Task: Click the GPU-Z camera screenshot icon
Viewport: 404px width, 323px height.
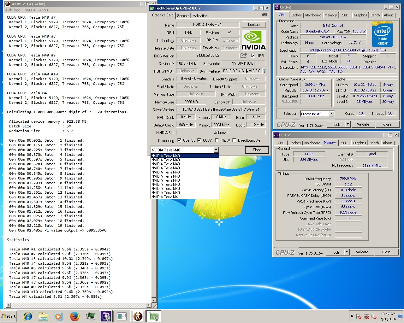Action: [265, 15]
